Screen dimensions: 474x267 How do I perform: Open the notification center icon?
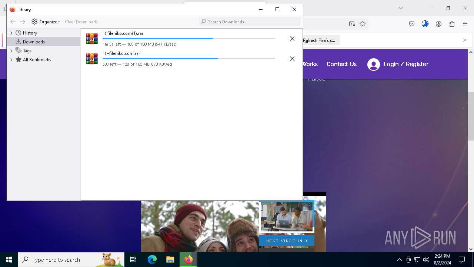pyautogui.click(x=462, y=260)
